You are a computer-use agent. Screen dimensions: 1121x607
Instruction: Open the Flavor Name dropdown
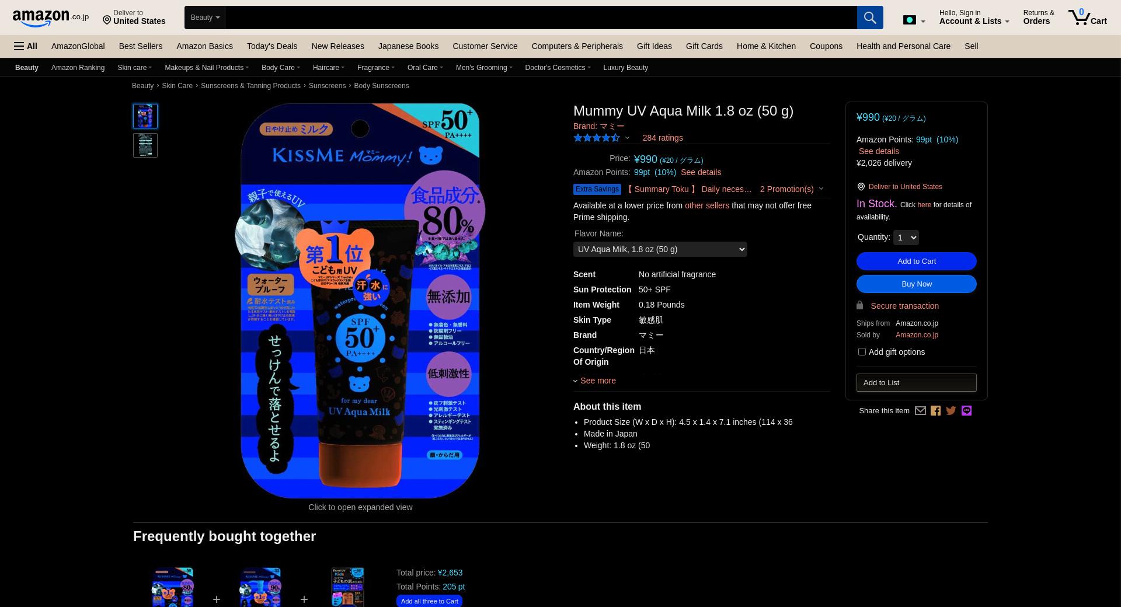(x=660, y=249)
